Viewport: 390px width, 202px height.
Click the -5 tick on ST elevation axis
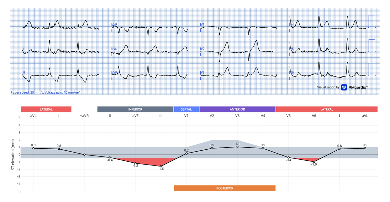(x=18, y=191)
